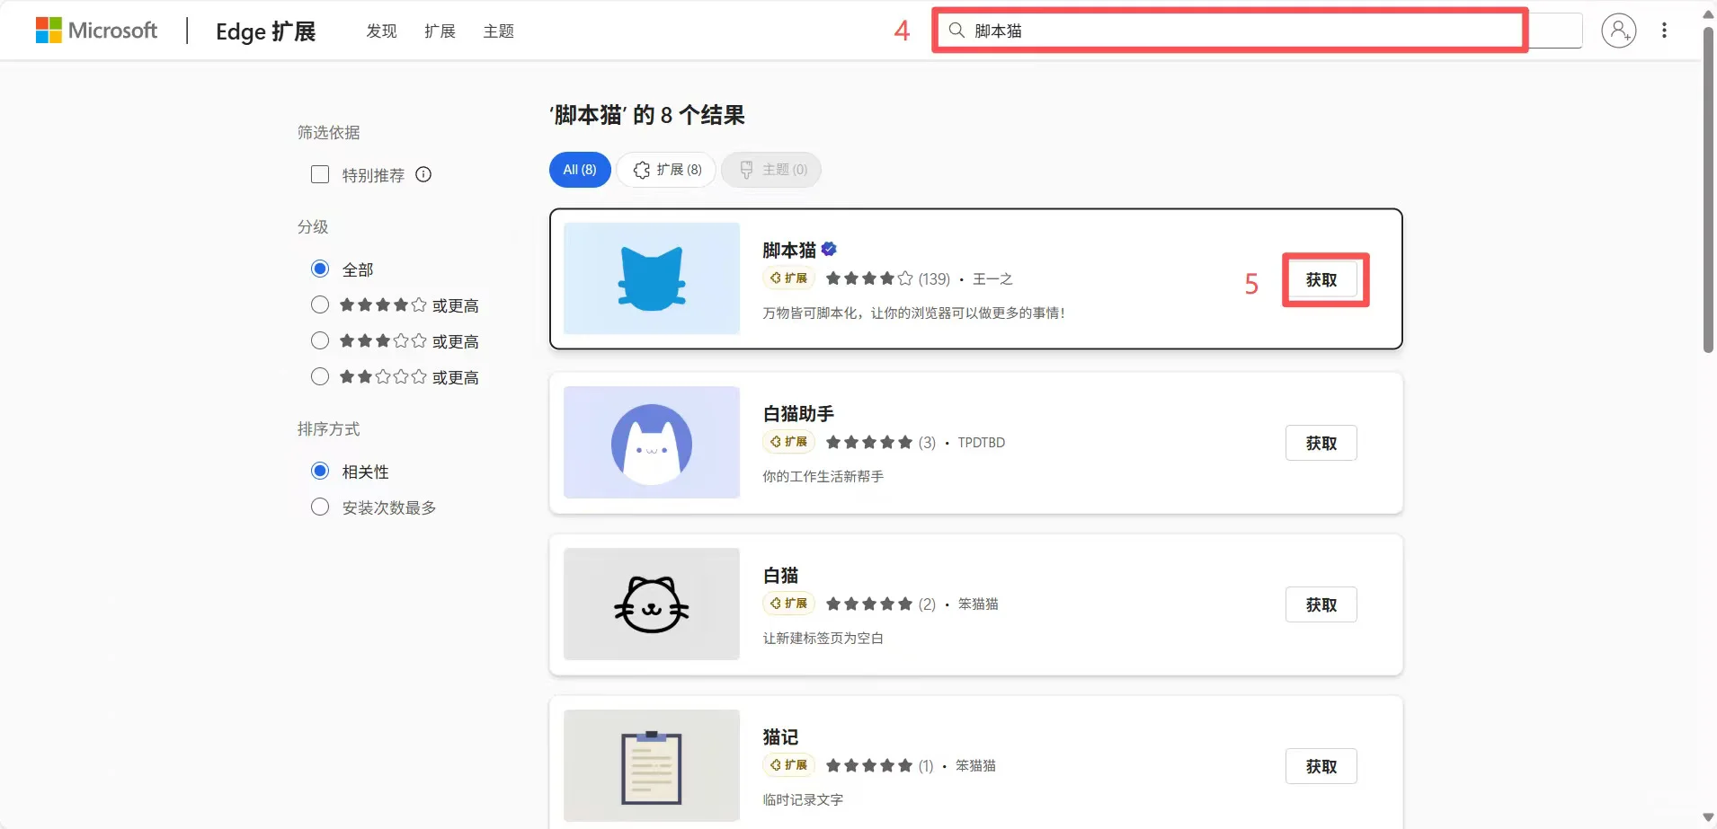Click the theme icon on 主题 (0) filter

pyautogui.click(x=744, y=170)
